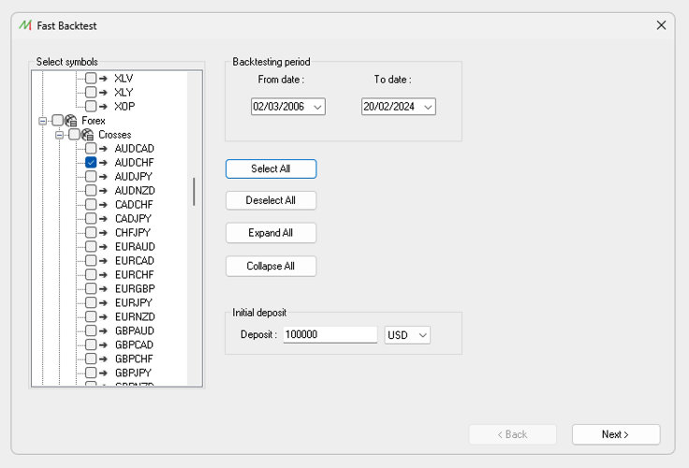Click the arrow icon beside GBPAUD

click(x=104, y=331)
